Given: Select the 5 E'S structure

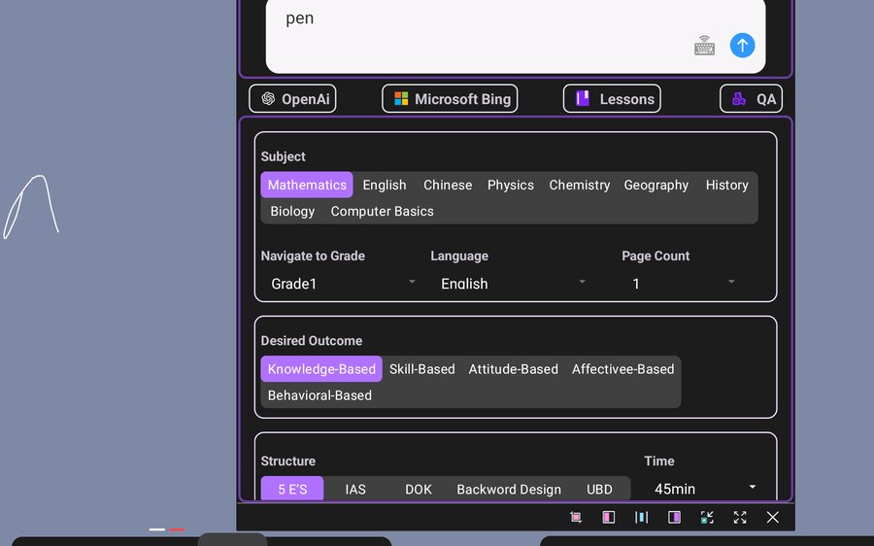Looking at the screenshot, I should click(292, 489).
